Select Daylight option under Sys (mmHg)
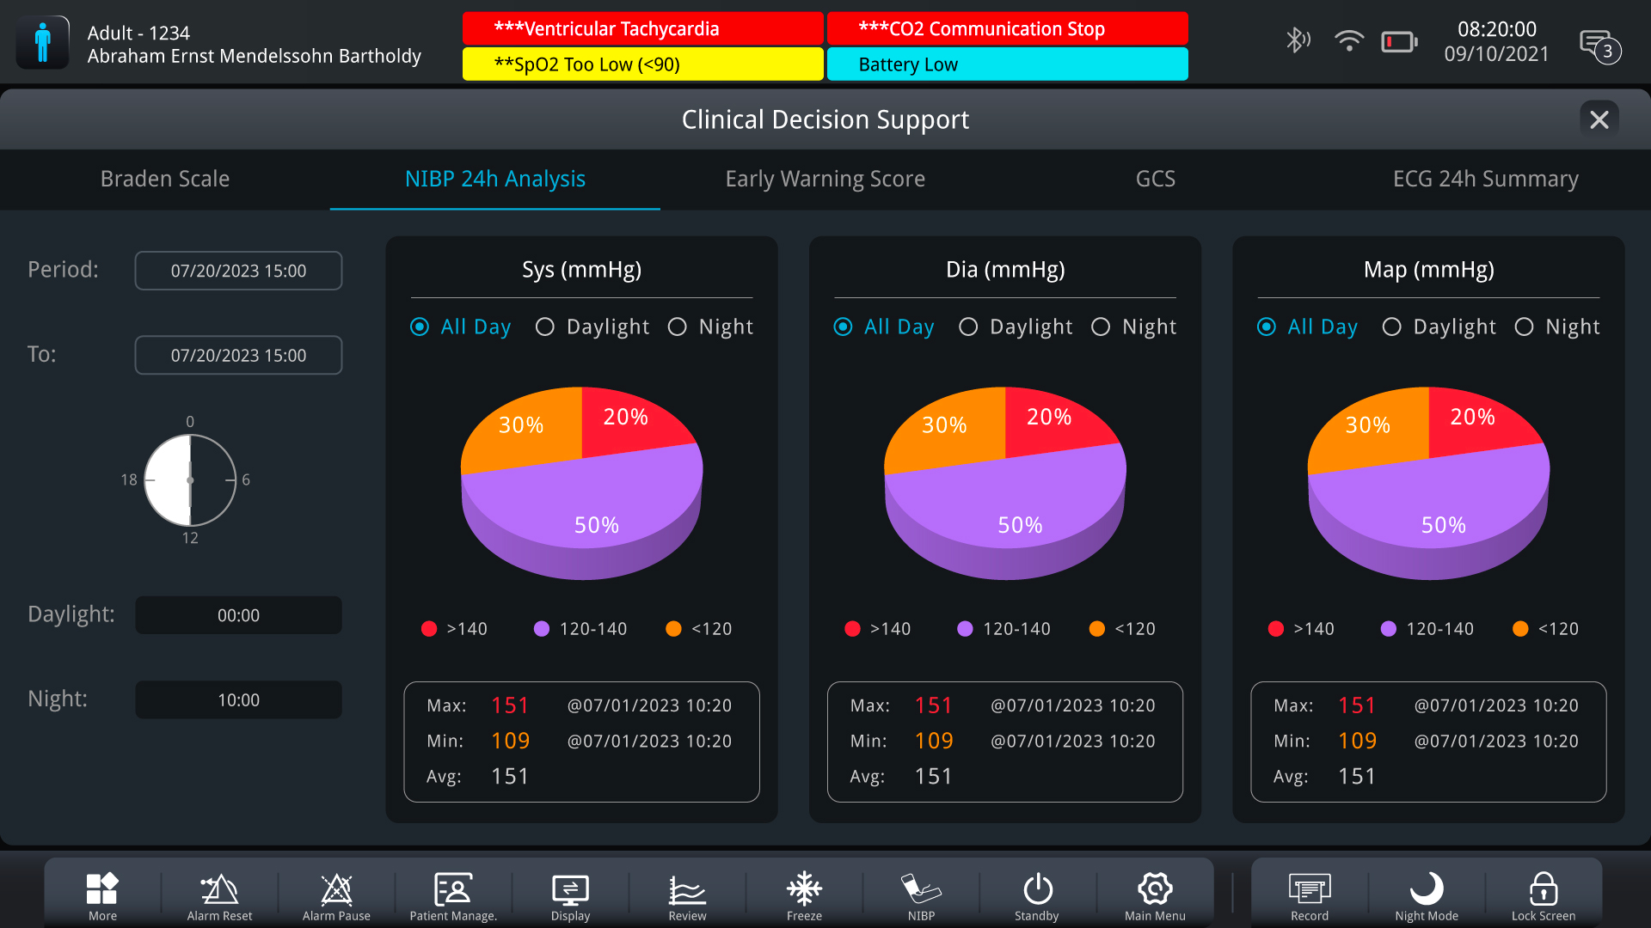 coord(545,327)
